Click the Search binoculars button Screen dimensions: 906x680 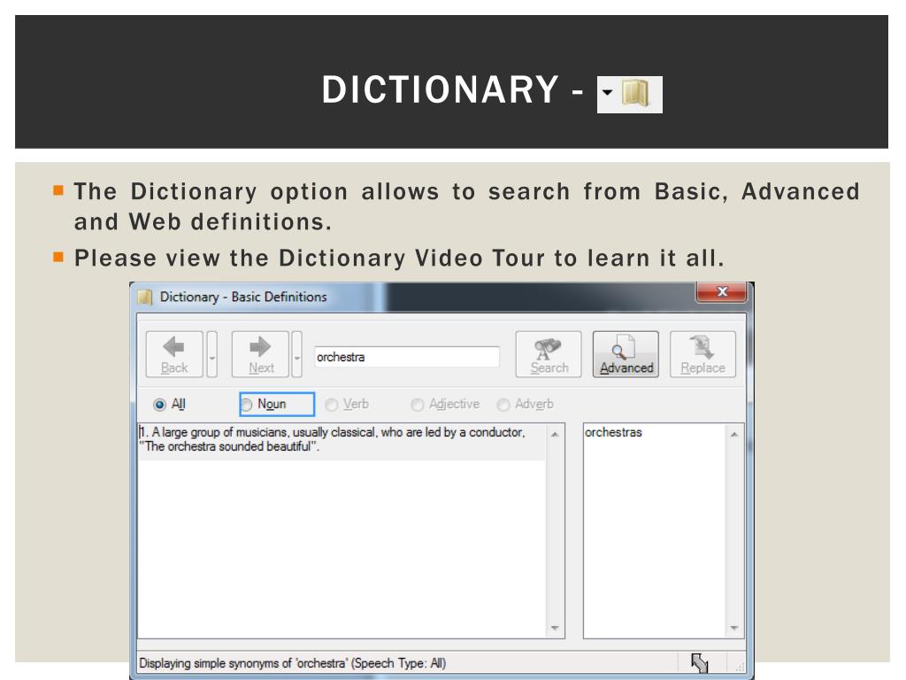pyautogui.click(x=549, y=354)
